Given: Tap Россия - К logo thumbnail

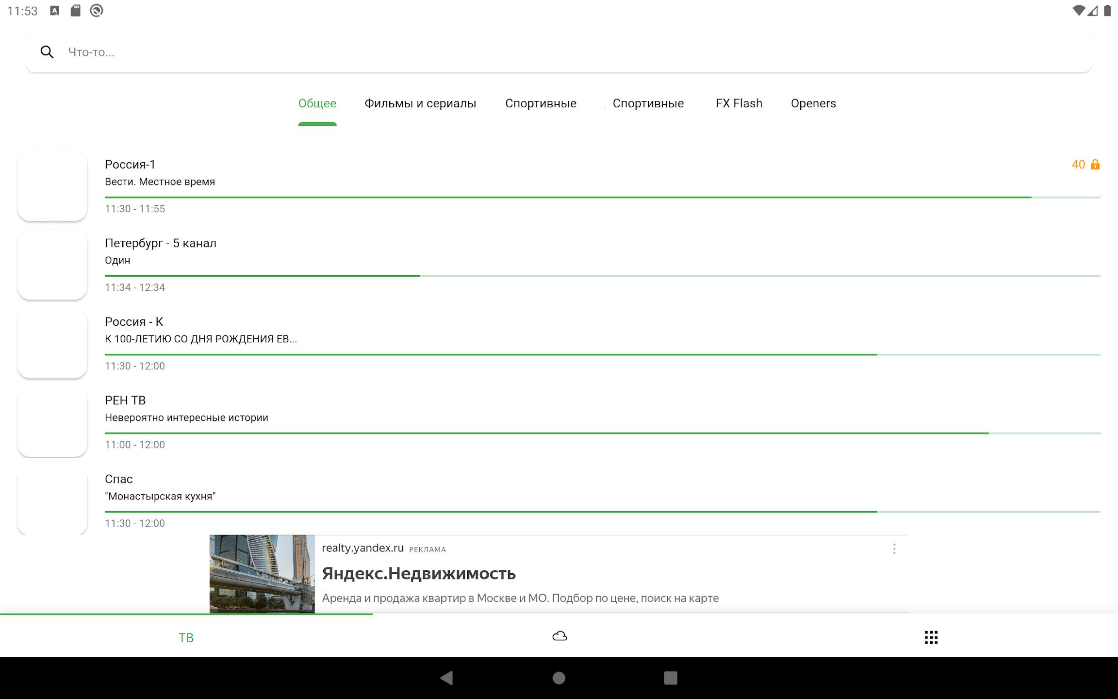Looking at the screenshot, I should tap(52, 344).
